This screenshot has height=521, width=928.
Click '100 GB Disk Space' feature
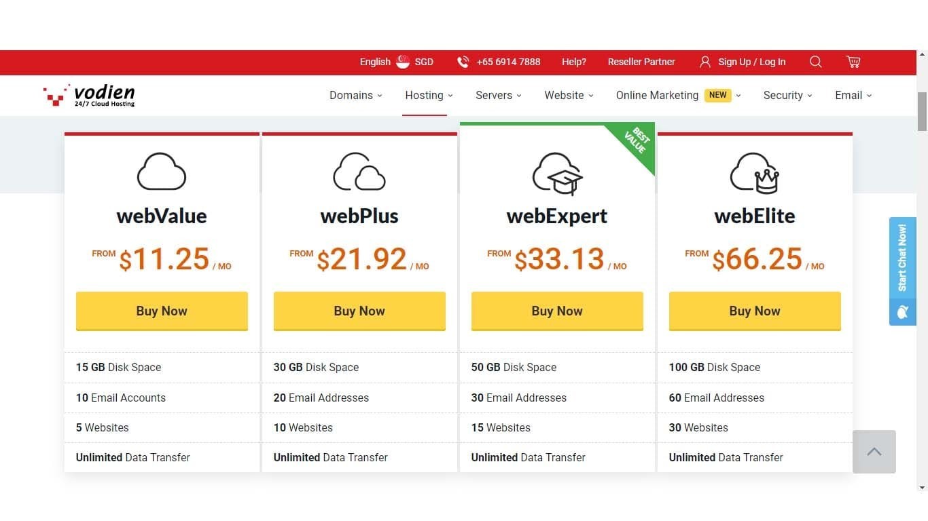click(715, 368)
